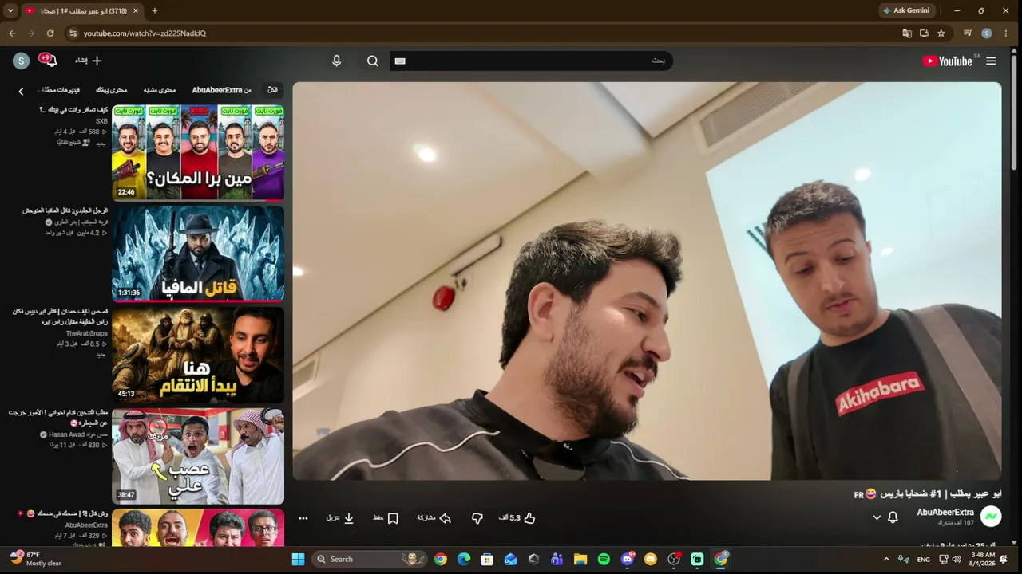Toggle subscription notification bell for AbuAbeerExtra

point(893,517)
